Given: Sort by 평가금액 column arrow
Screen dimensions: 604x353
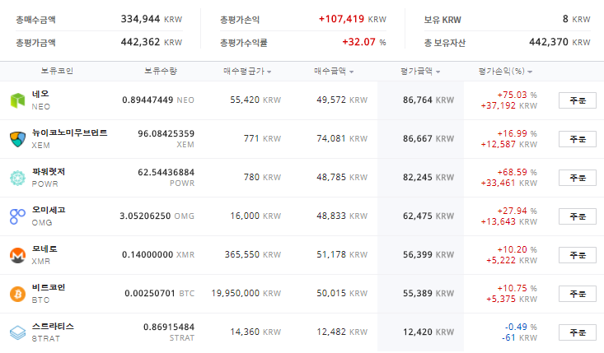Looking at the screenshot, I should [x=441, y=72].
